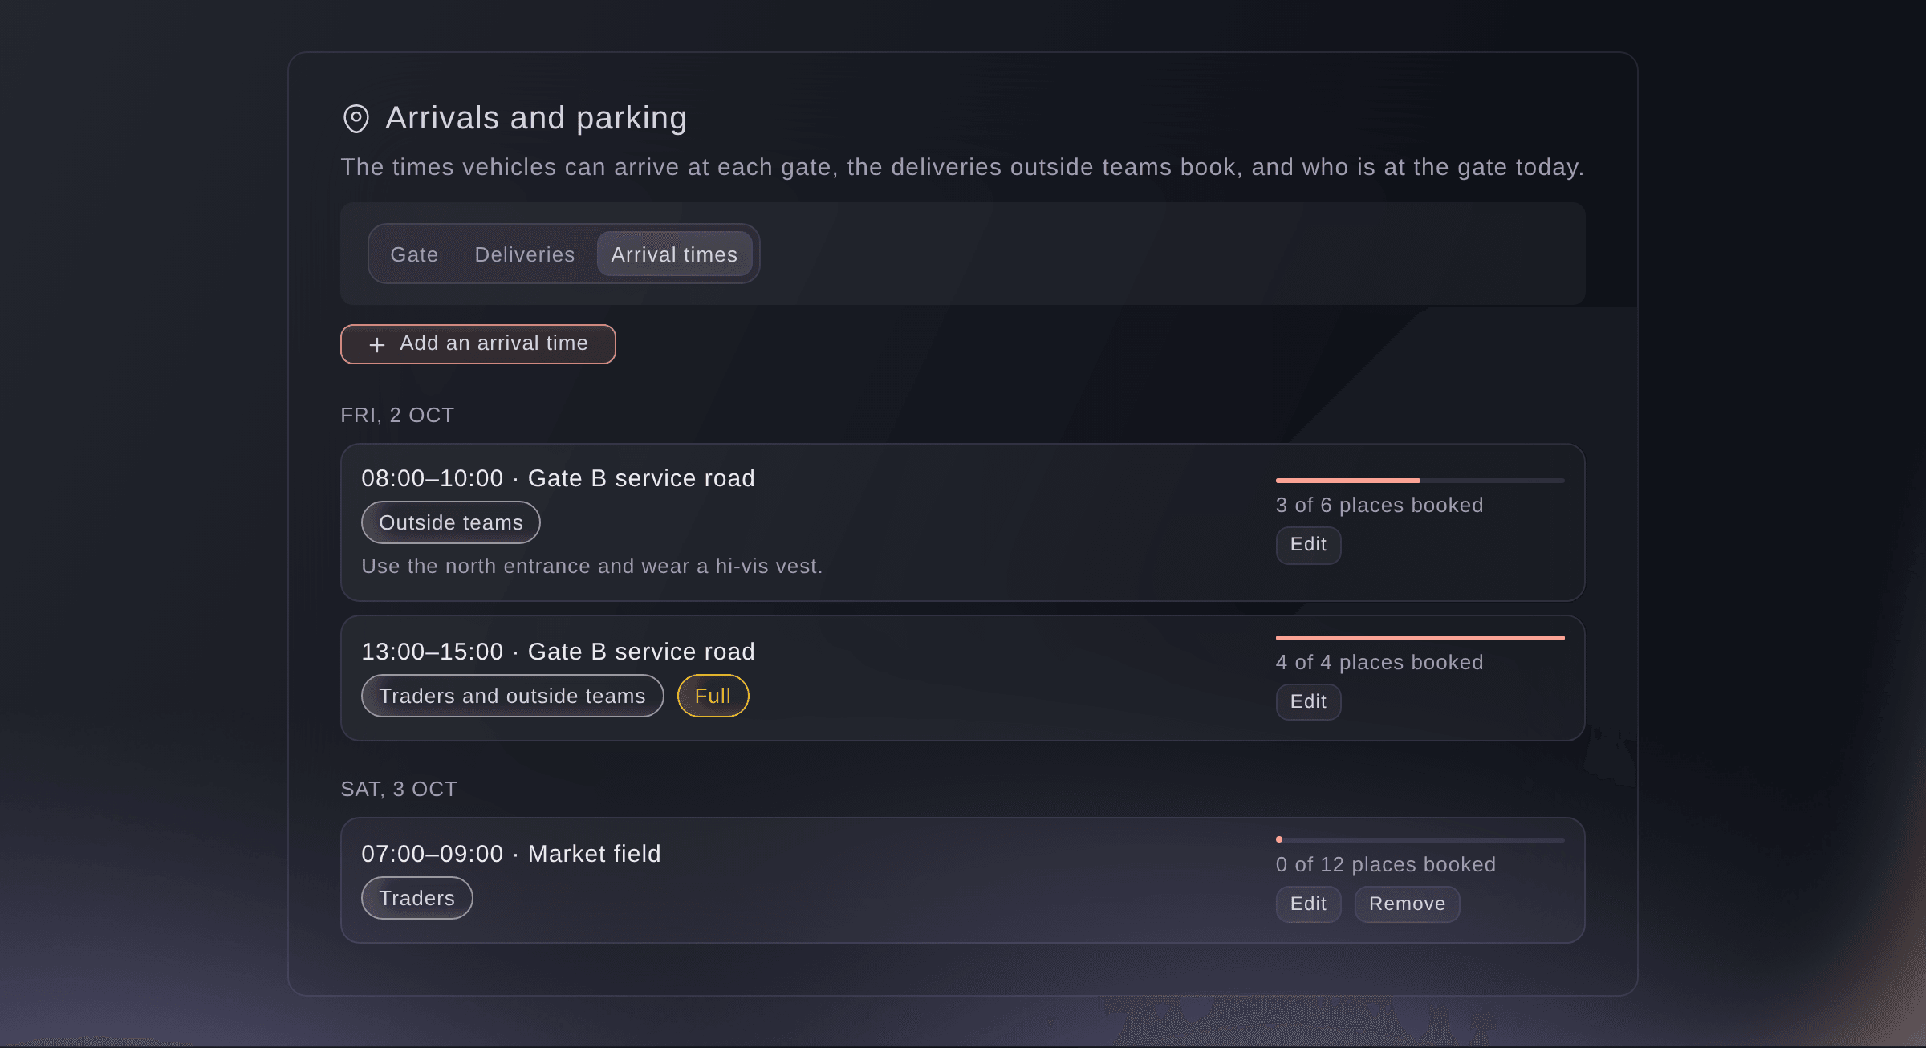Edit the 08:00–10:00 Gate B arrival slot

(1308, 545)
